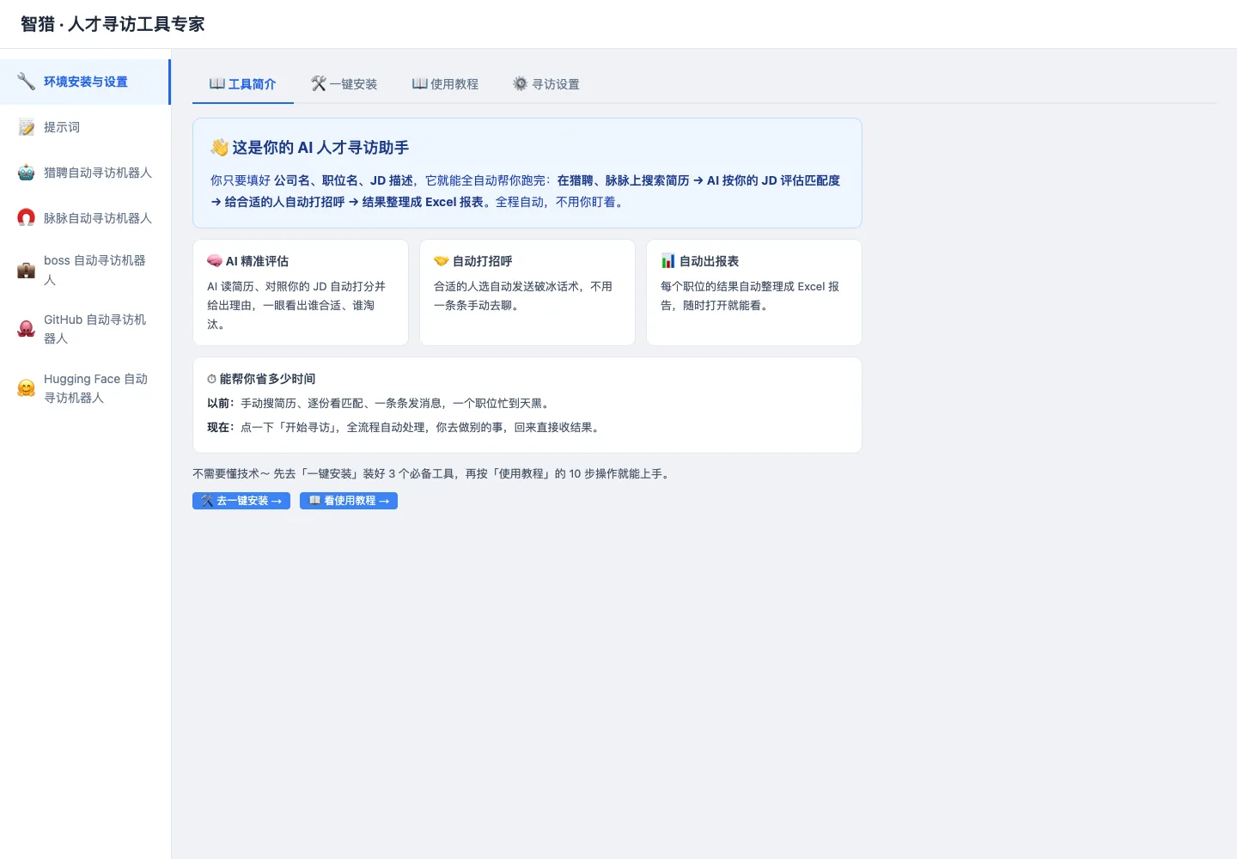Click the brain icon on AI 精准评估 card
1237x859 pixels.
[215, 261]
